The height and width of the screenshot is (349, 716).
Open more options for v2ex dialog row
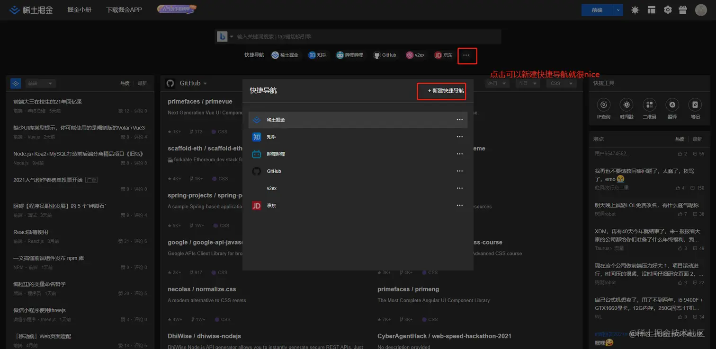pos(459,188)
